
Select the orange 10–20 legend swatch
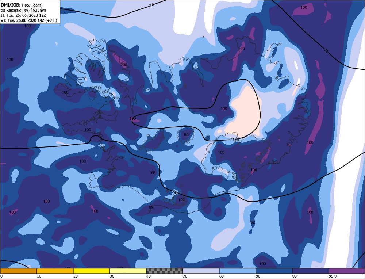click(55, 271)
